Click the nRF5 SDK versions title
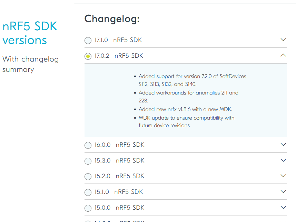 coord(30,33)
